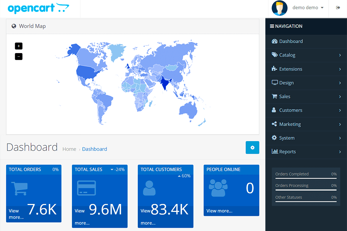The width and height of the screenshot is (347, 231).
Task: Expand the Extensions menu section
Action: [x=306, y=69]
